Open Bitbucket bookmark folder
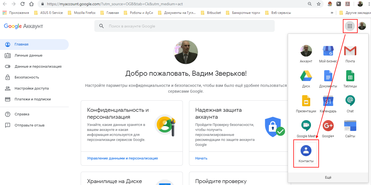 [x=211, y=13]
